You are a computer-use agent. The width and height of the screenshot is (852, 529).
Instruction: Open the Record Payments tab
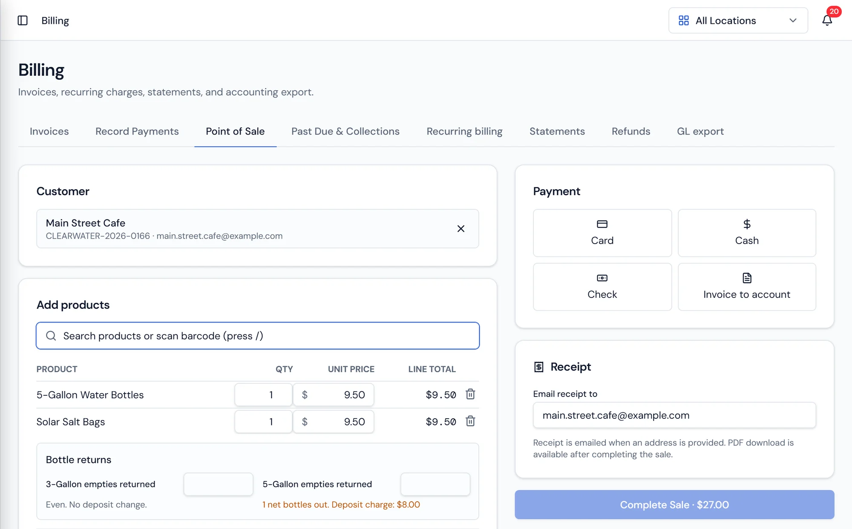pyautogui.click(x=137, y=131)
